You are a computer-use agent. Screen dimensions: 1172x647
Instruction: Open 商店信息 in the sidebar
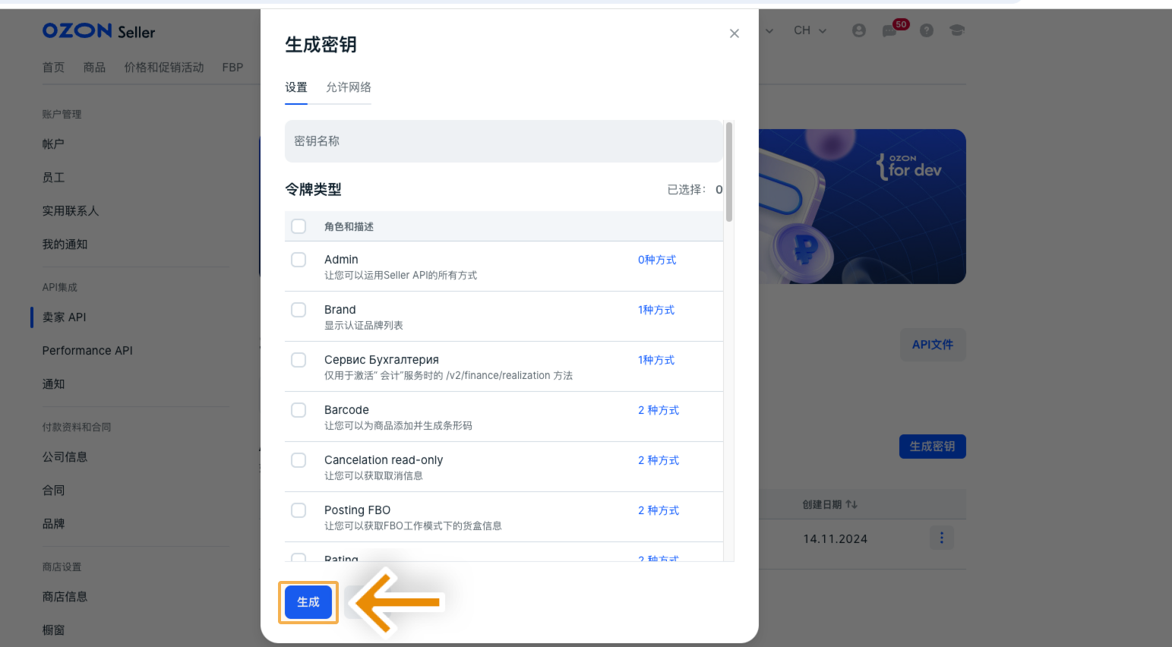click(65, 597)
